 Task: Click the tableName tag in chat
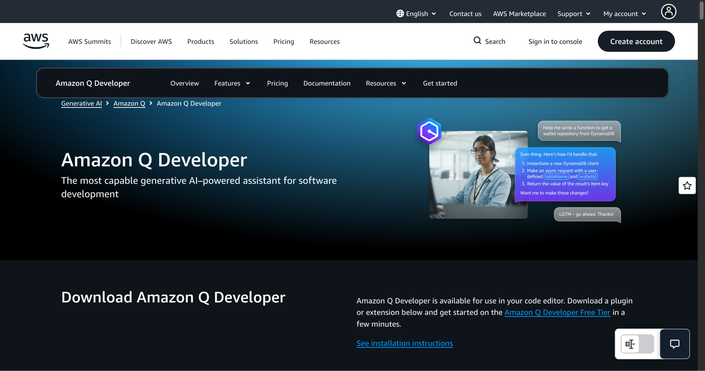pos(556,177)
